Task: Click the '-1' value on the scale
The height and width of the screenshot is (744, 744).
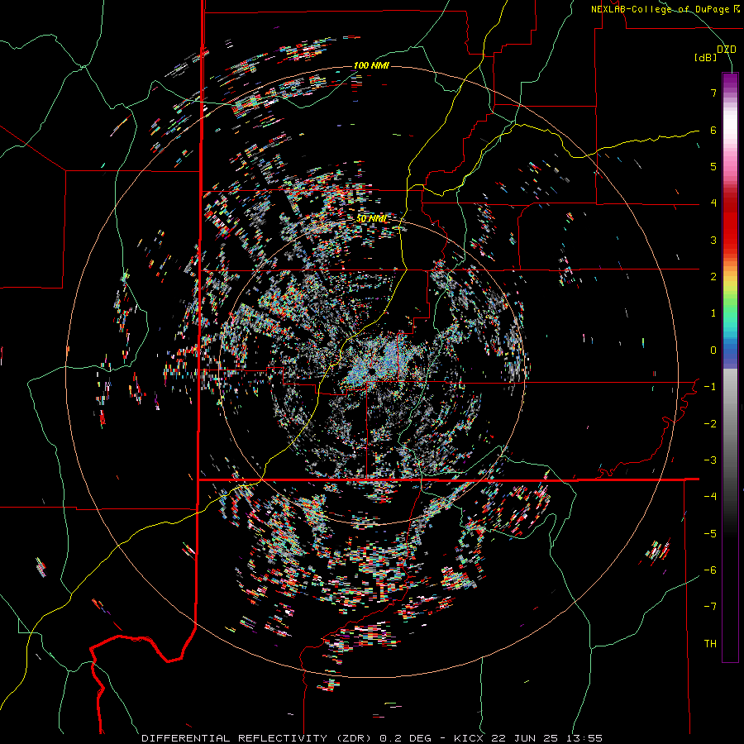Action: click(x=710, y=387)
